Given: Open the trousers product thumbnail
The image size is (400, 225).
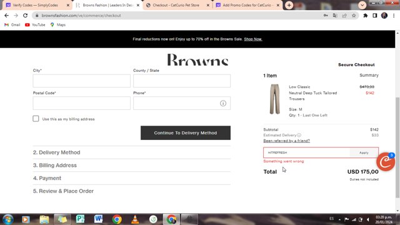Looking at the screenshot, I should [275, 99].
